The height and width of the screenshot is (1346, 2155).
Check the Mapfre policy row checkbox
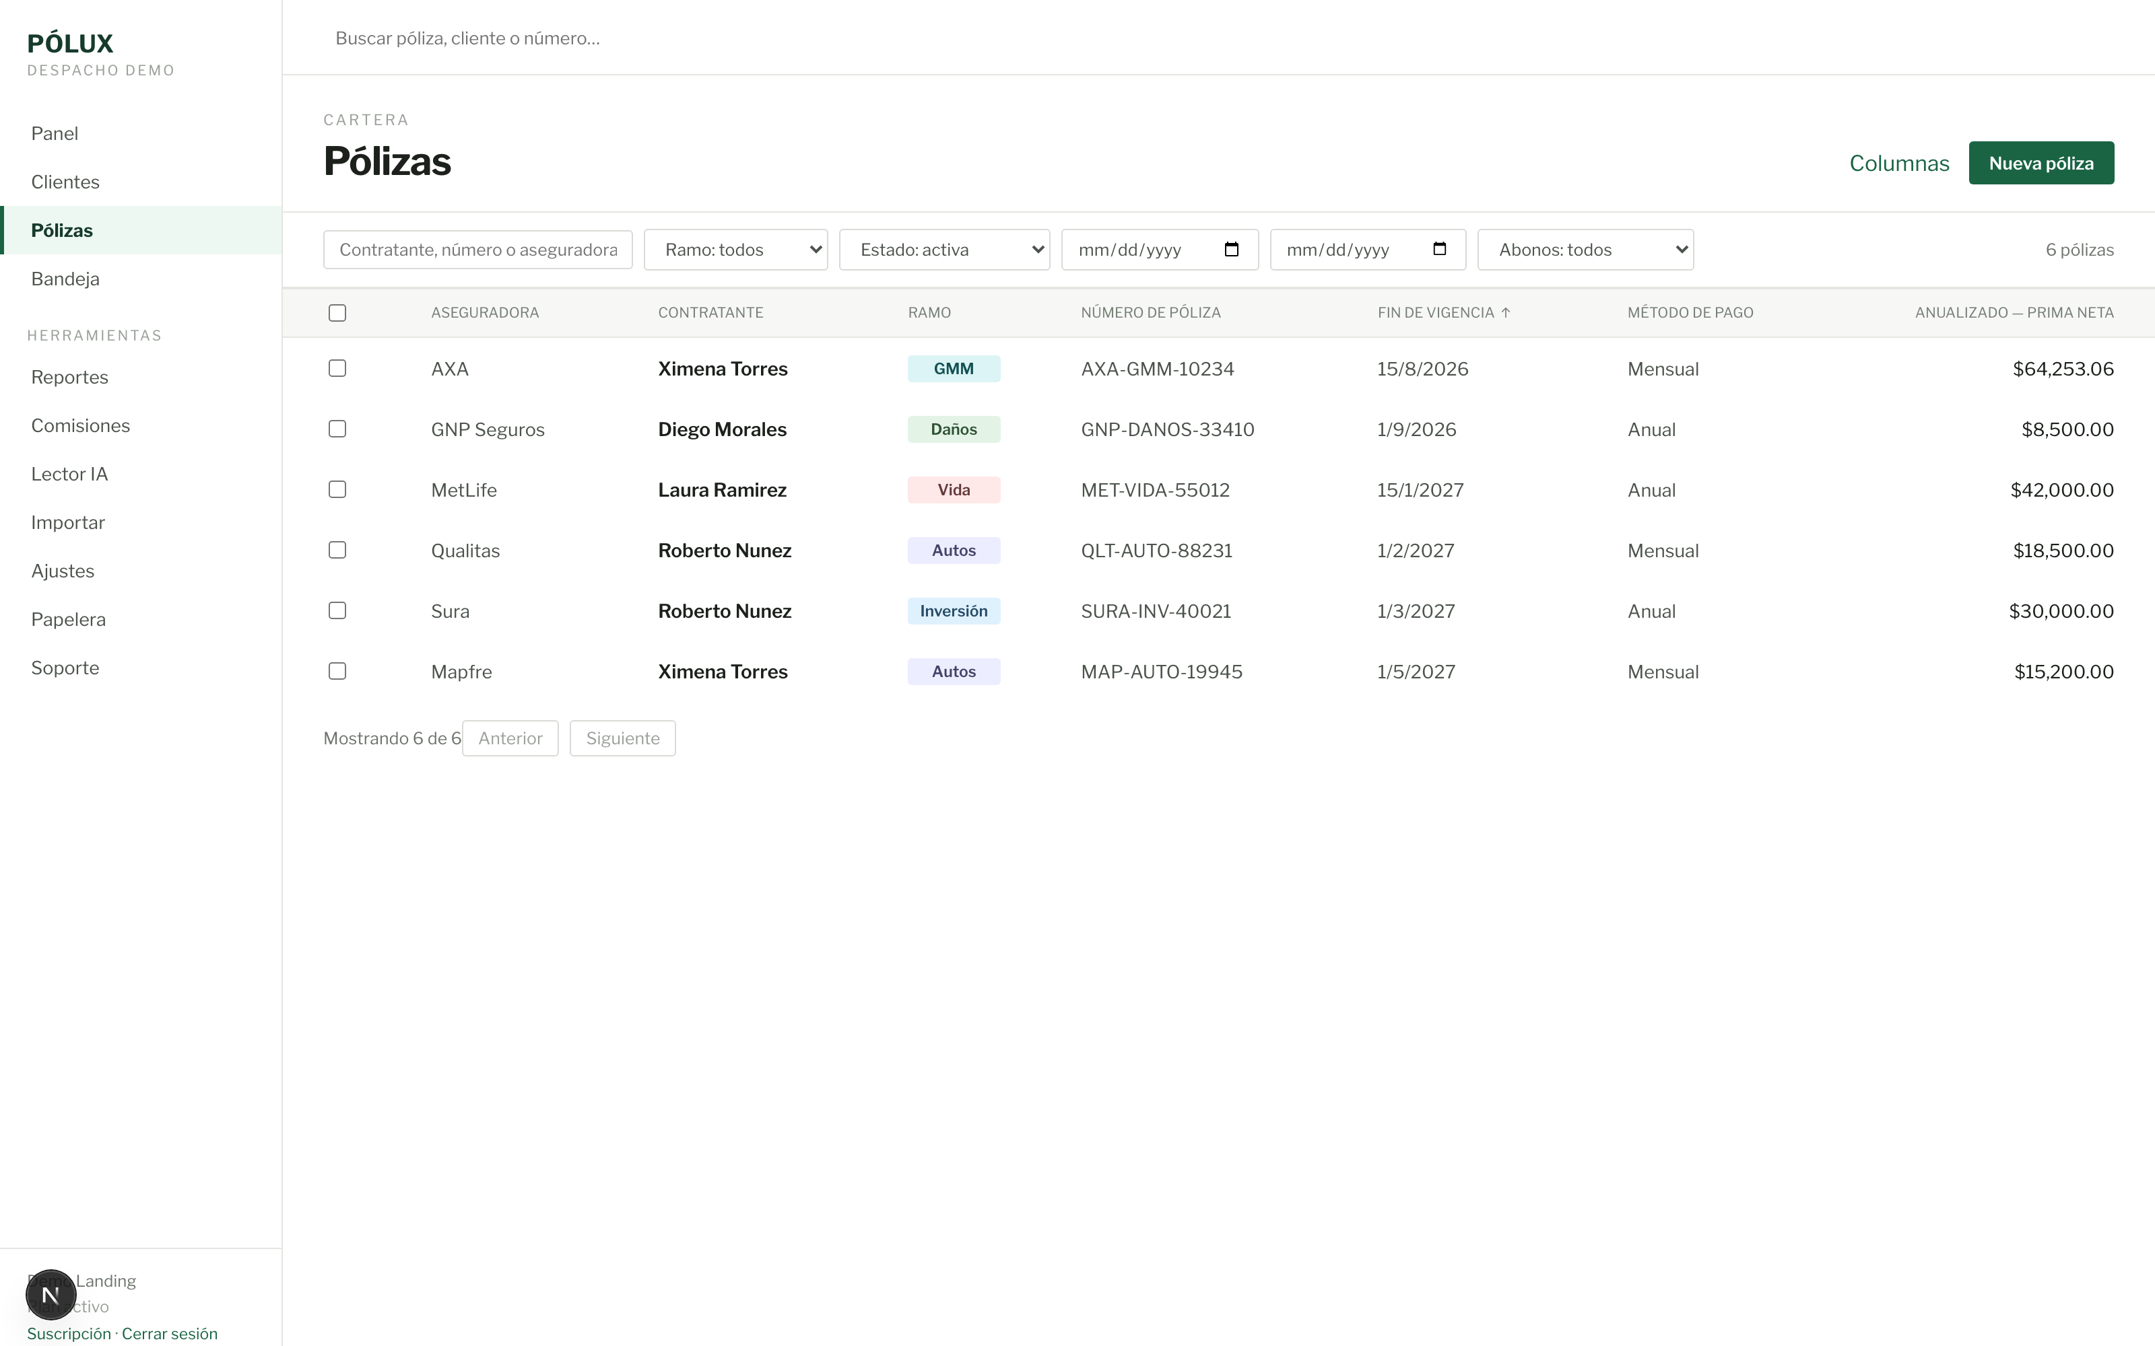tap(337, 670)
